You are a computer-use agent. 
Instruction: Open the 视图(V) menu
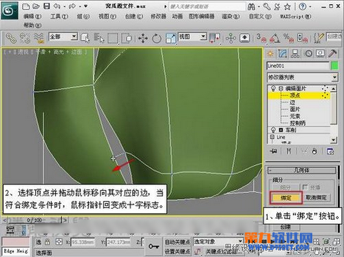[107, 17]
